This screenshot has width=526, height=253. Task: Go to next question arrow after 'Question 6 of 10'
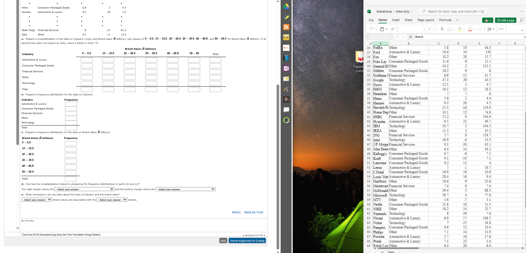(x=264, y=235)
